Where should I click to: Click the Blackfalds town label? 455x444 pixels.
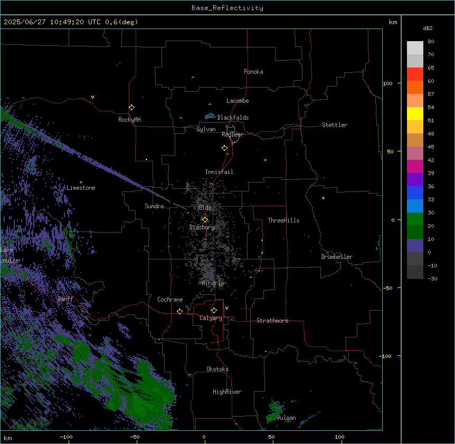point(233,118)
